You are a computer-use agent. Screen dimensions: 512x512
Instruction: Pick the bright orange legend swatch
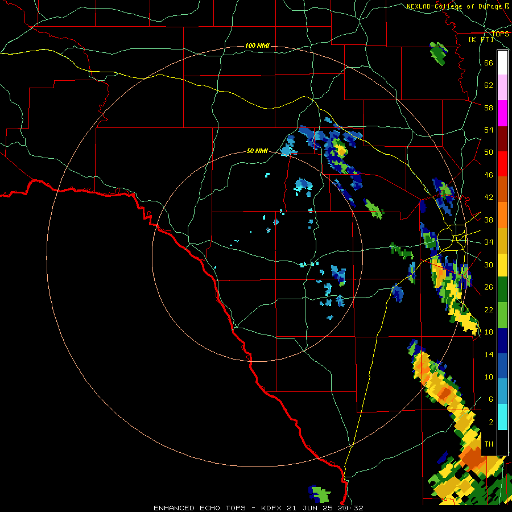(502, 215)
